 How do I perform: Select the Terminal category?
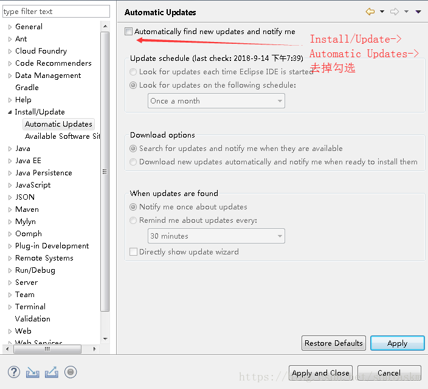coord(30,307)
